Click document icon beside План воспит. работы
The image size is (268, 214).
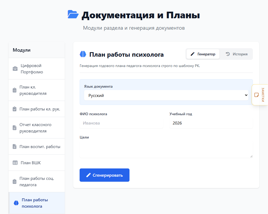click(15, 146)
